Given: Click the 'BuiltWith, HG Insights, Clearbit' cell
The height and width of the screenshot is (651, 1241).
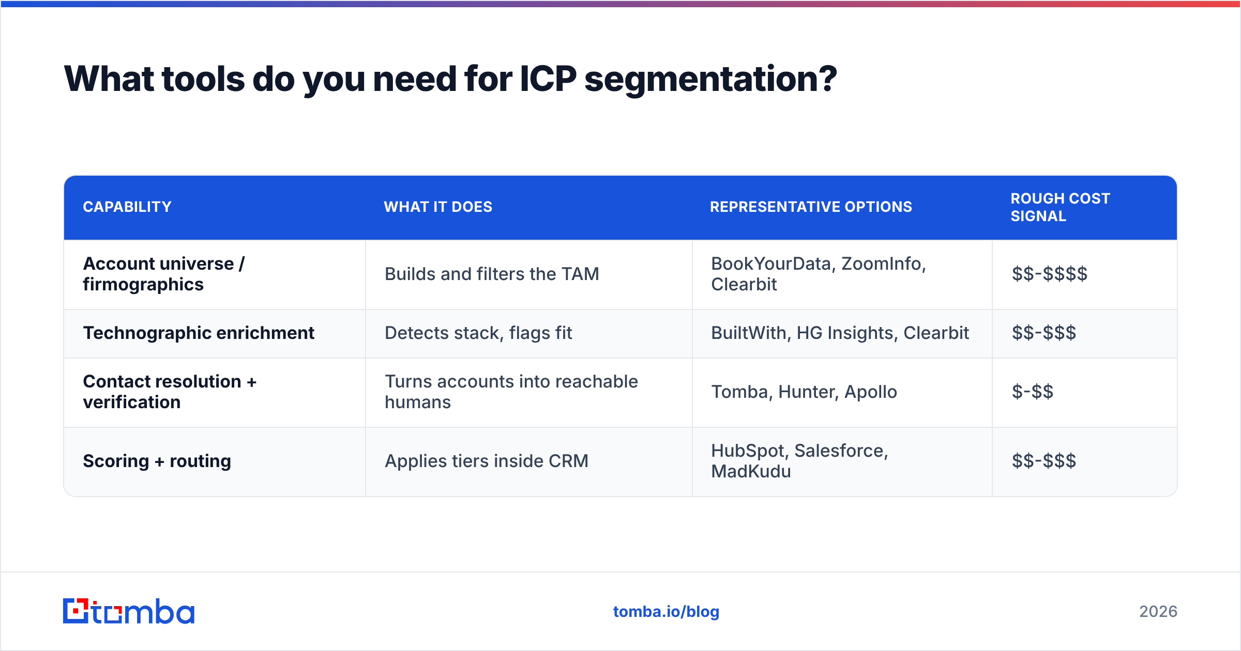Looking at the screenshot, I should pos(842,334).
